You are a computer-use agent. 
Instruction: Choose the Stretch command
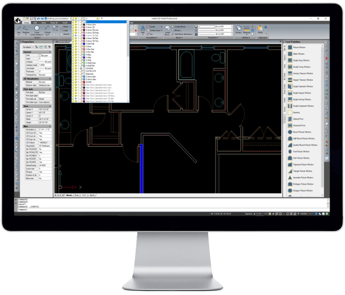pyautogui.click(x=65, y=34)
